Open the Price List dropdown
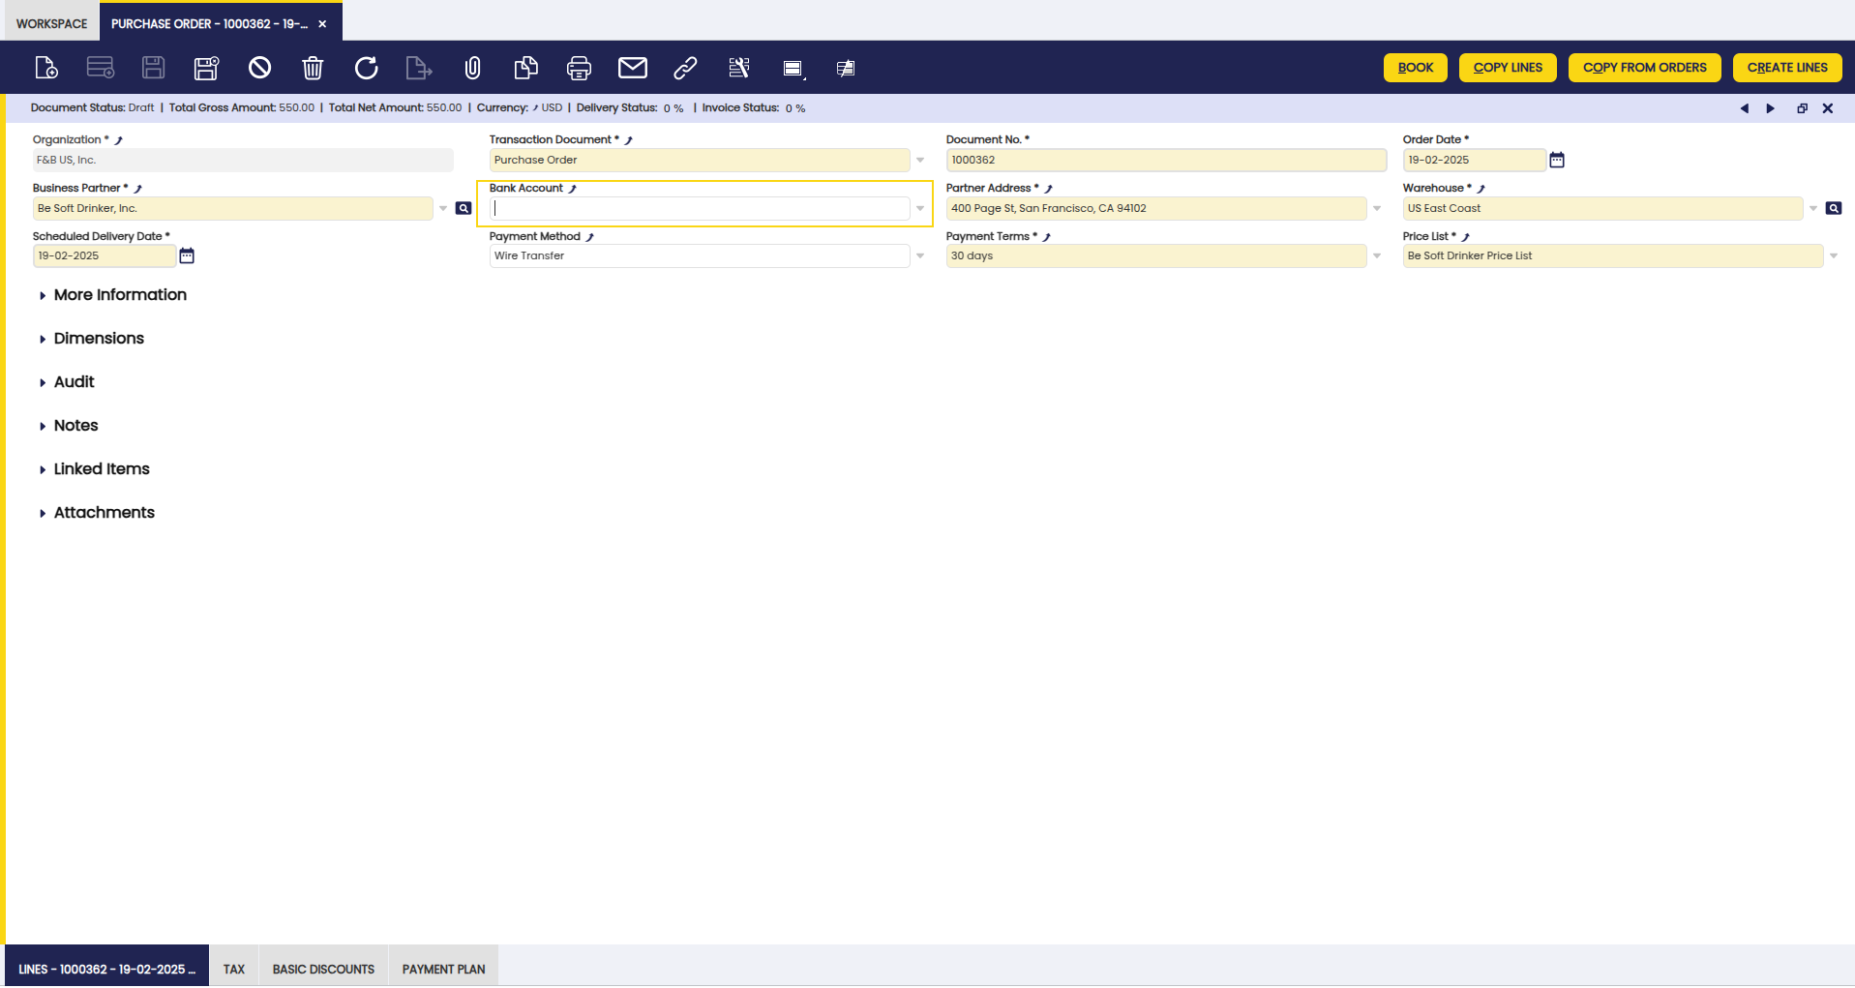 click(1834, 256)
